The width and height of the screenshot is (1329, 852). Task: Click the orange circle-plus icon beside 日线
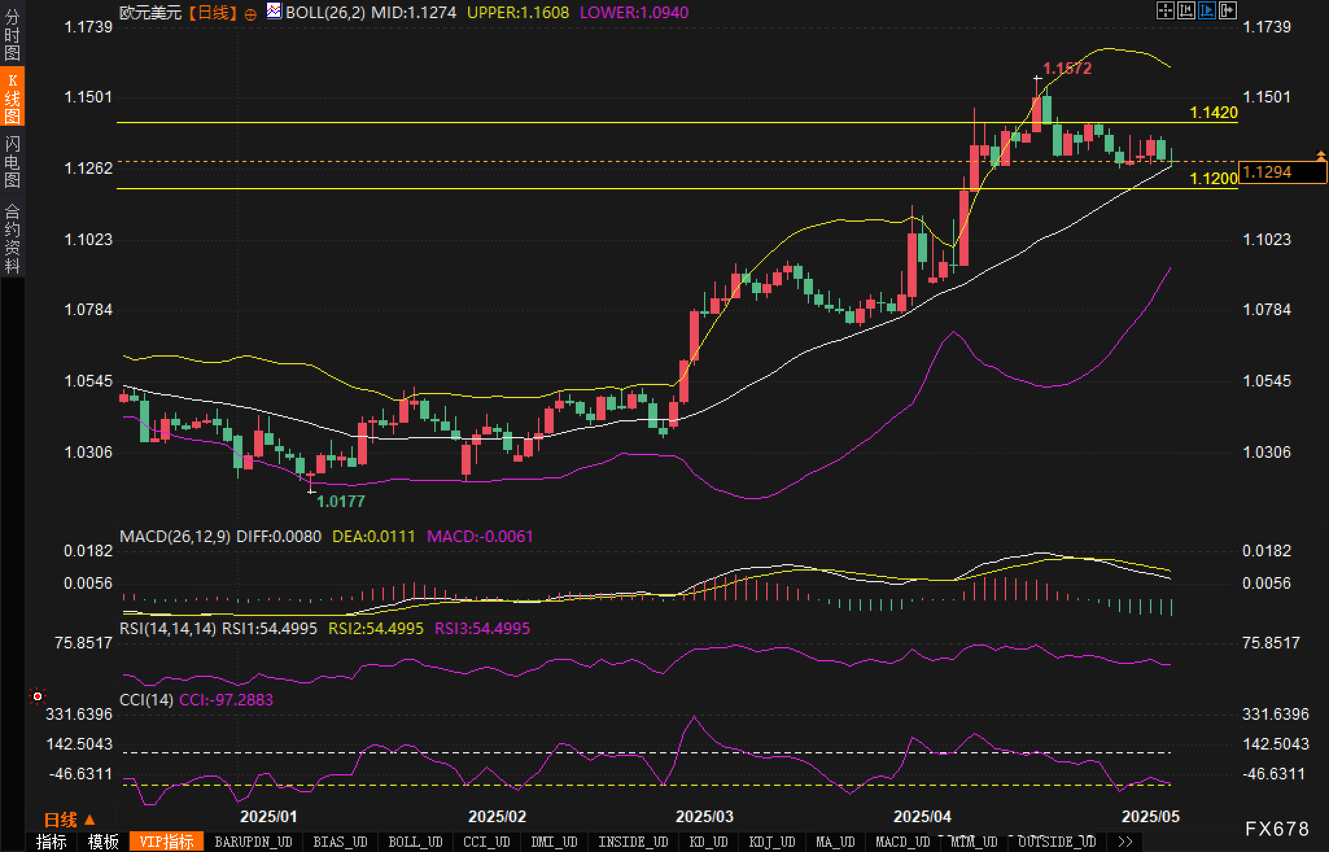[x=250, y=14]
